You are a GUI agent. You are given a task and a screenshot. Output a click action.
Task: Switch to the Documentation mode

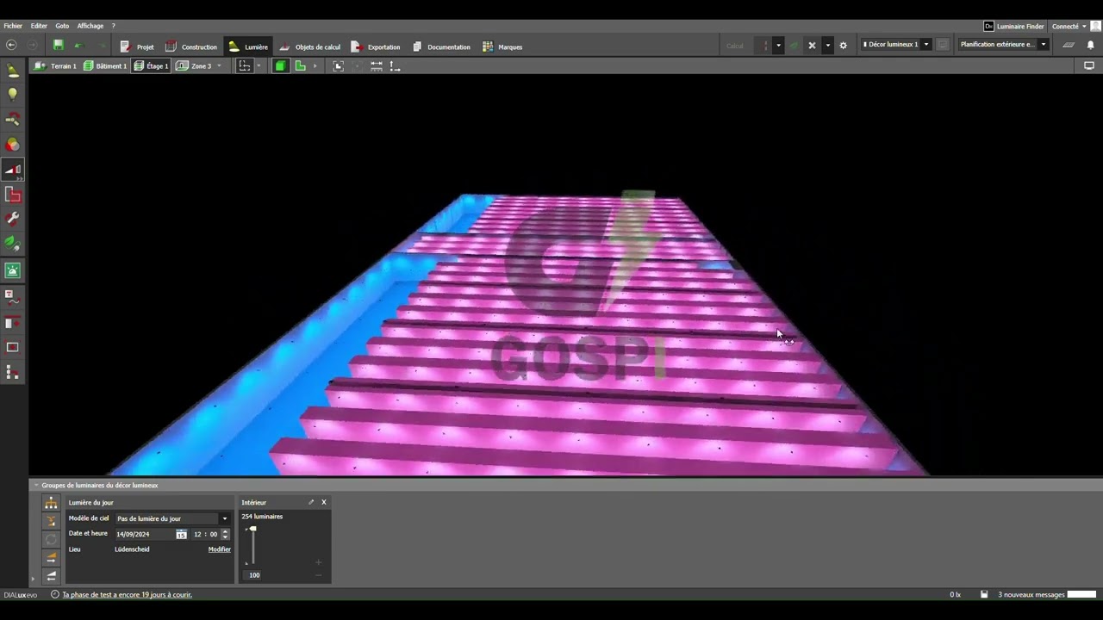(x=441, y=46)
